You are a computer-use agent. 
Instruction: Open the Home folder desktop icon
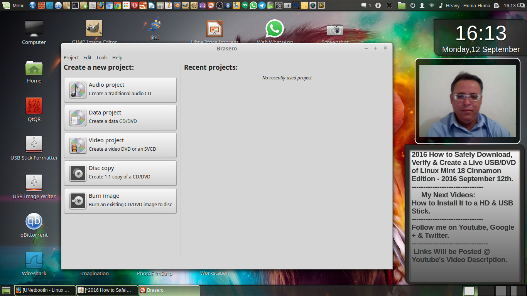pyautogui.click(x=34, y=72)
